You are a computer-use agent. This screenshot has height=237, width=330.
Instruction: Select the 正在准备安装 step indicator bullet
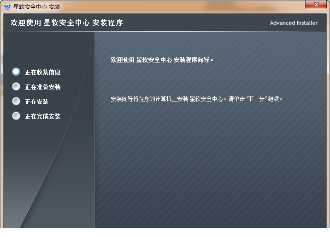coord(17,86)
